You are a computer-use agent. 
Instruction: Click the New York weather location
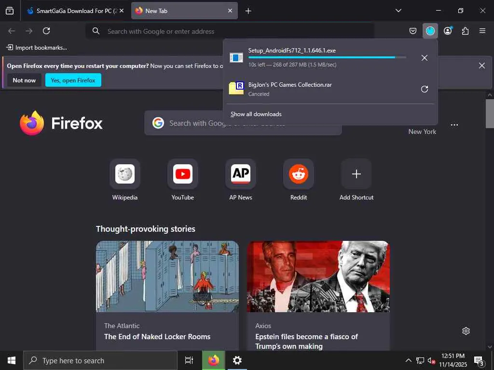[422, 132]
